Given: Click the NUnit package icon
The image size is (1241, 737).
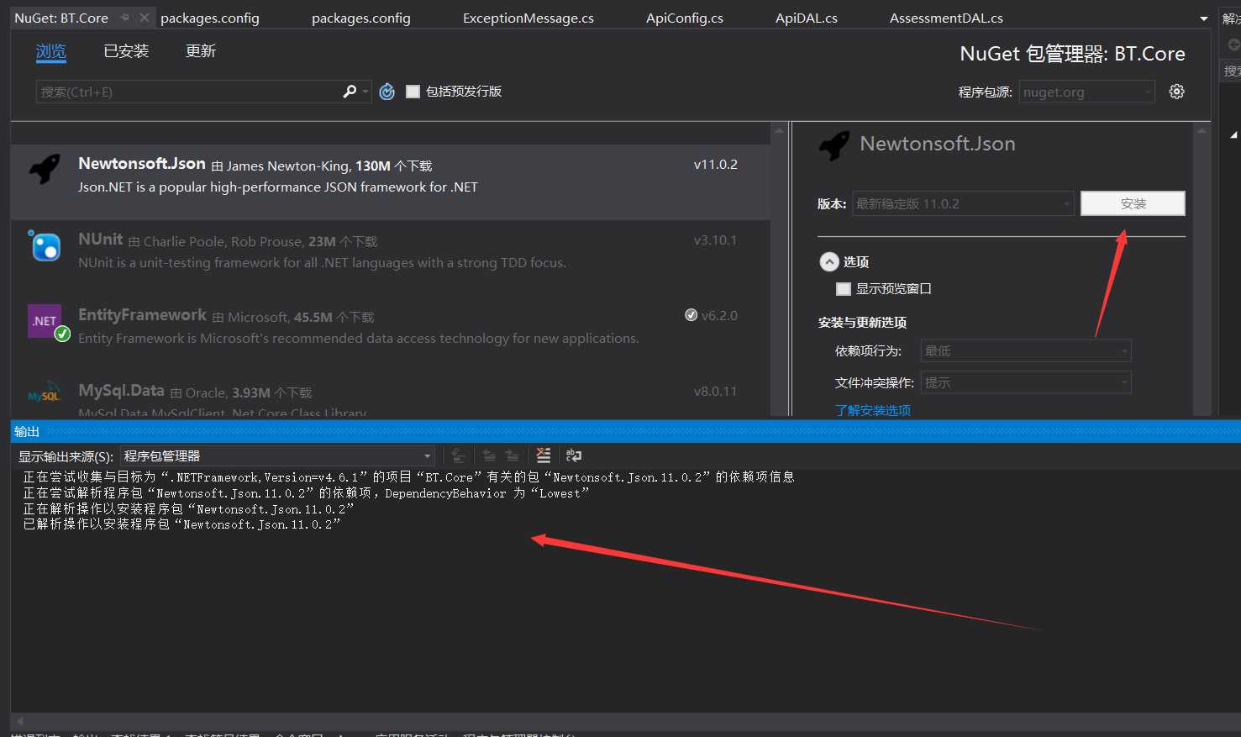Looking at the screenshot, I should (45, 245).
